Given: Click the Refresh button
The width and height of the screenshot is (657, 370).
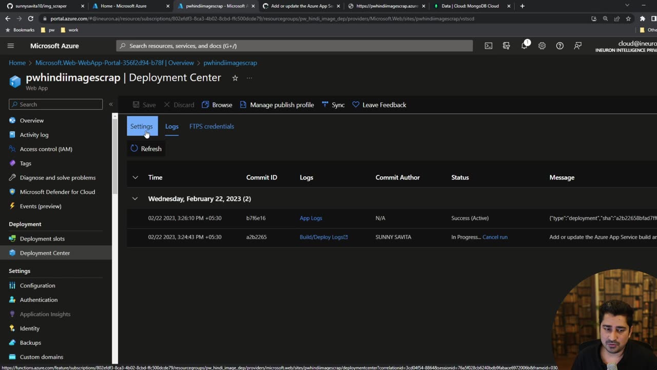Looking at the screenshot, I should click(146, 149).
